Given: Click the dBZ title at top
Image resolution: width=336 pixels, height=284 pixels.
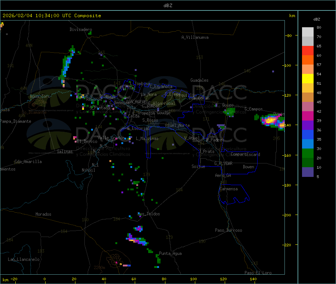Looking at the screenshot, I should click(x=168, y=6).
